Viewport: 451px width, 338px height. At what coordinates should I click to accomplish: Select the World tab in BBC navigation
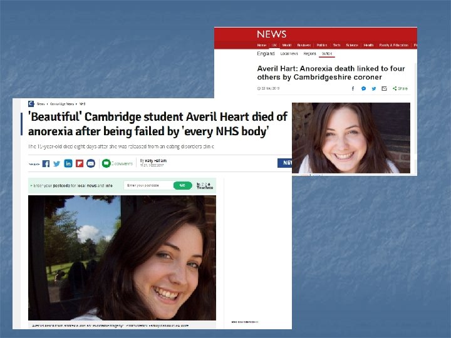click(x=287, y=45)
